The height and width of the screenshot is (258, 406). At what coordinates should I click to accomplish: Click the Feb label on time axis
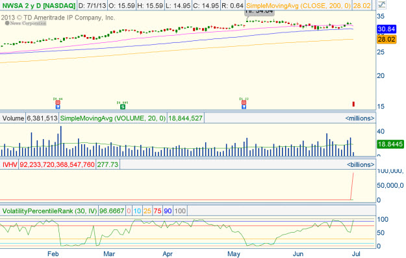coord(53,254)
